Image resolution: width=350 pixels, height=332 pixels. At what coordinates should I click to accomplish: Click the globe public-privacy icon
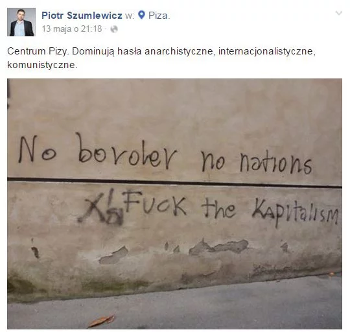[114, 29]
